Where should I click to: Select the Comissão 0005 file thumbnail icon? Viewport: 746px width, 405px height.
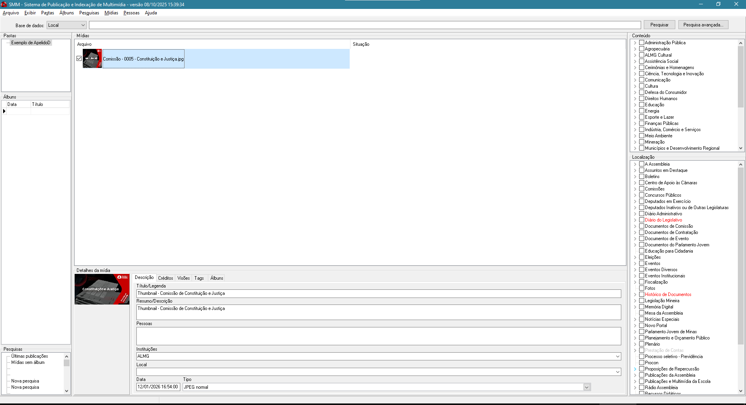[92, 59]
